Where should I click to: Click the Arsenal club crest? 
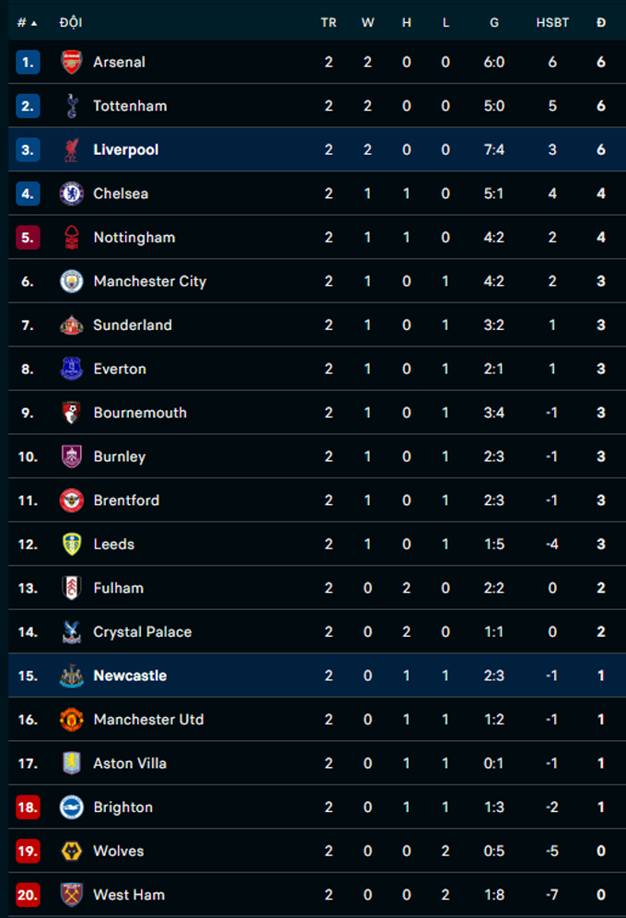pos(71,62)
